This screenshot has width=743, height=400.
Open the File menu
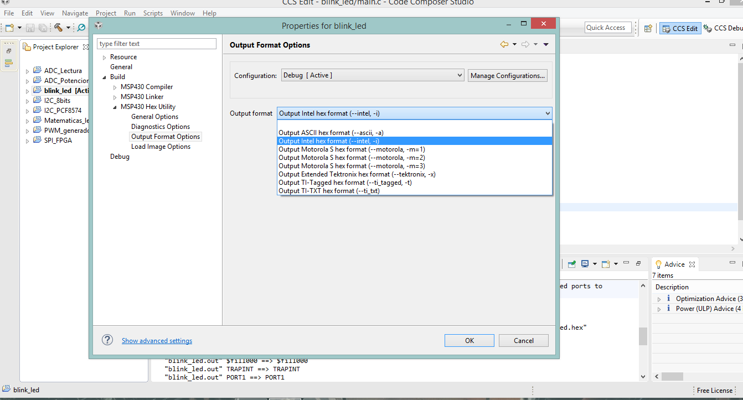coord(9,13)
